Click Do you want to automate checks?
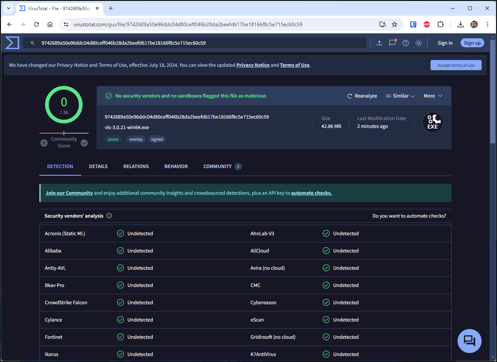Viewport: 497px width, 362px height. click(x=409, y=216)
